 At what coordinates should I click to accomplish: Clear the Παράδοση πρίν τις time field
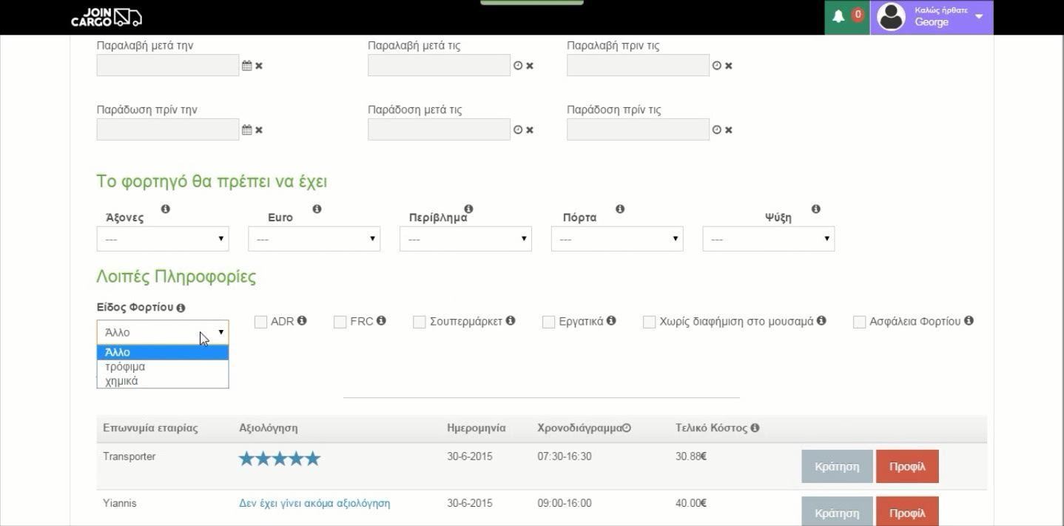click(x=728, y=130)
